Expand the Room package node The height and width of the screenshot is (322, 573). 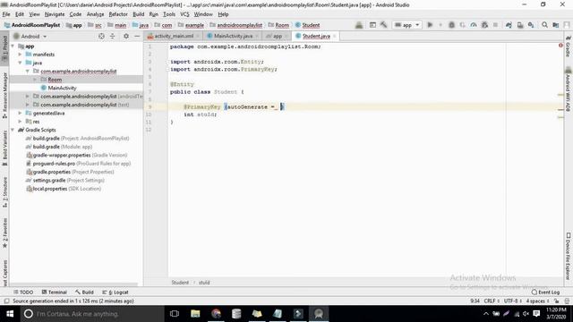[x=35, y=80]
